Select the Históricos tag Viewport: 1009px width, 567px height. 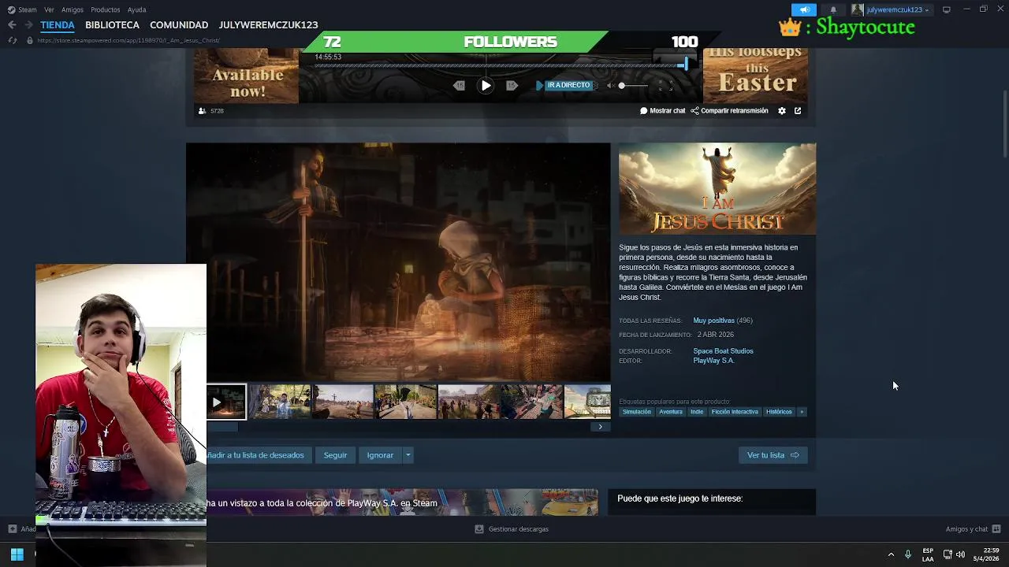tap(779, 412)
